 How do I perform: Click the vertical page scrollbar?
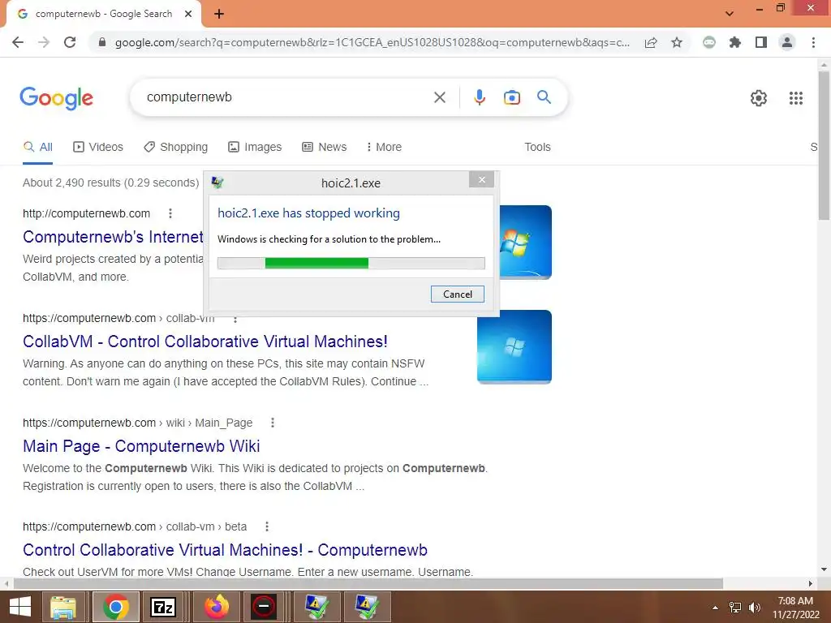[825, 146]
